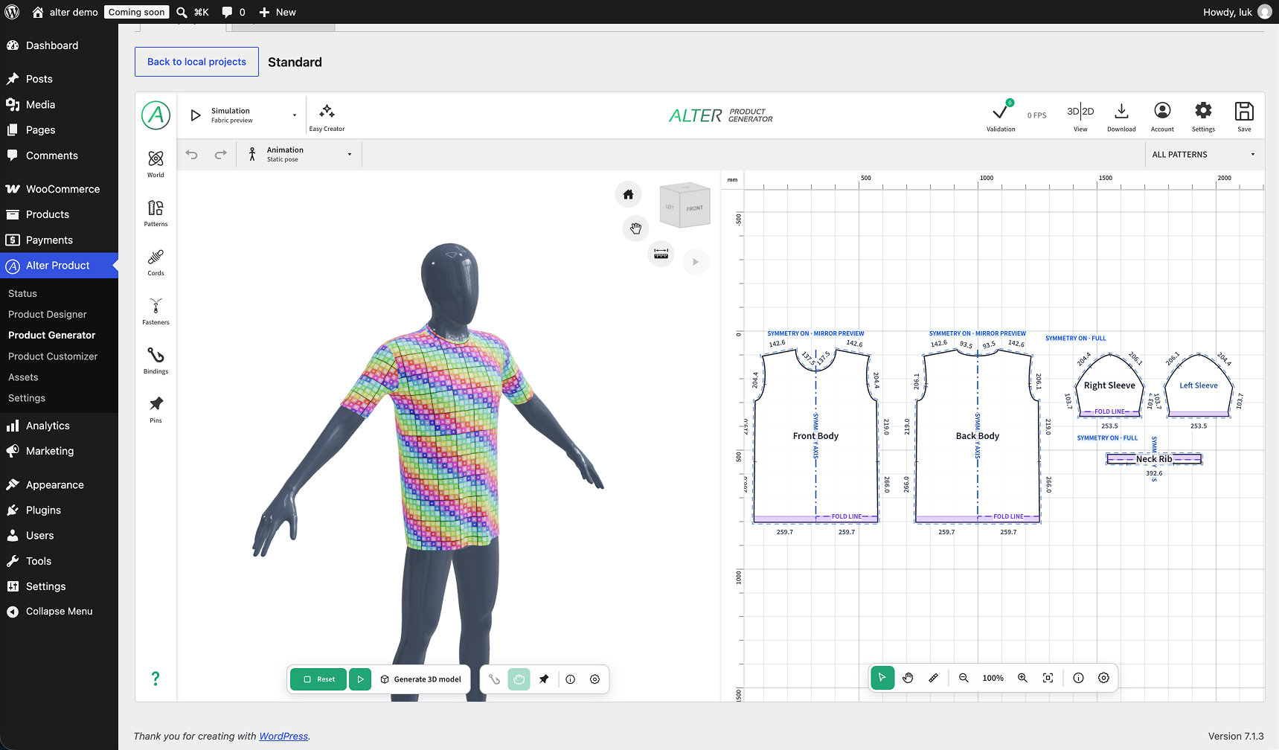Toggle the pan hand button in 3D viewport
The image size is (1279, 750).
(635, 228)
